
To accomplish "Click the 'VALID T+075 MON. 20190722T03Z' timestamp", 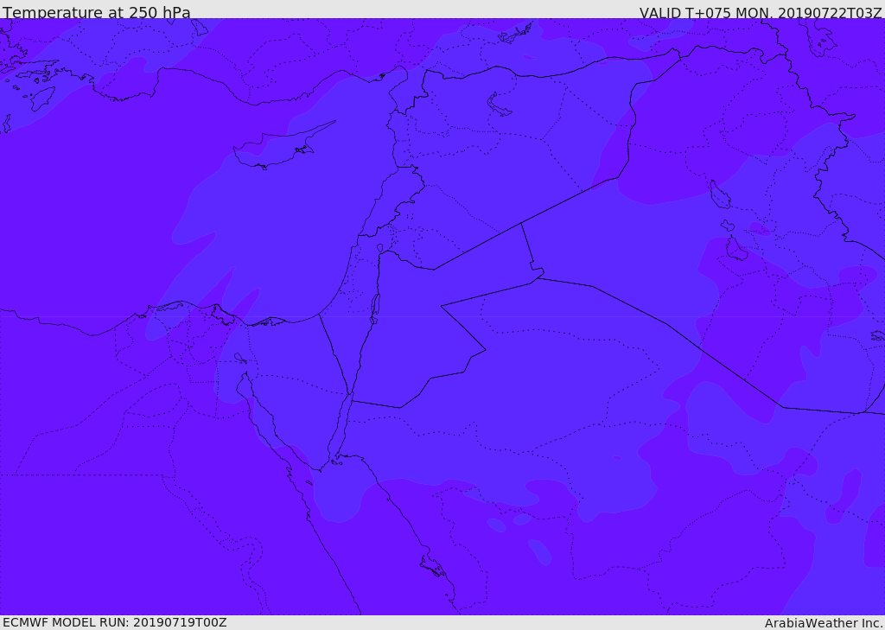I will coord(761,12).
